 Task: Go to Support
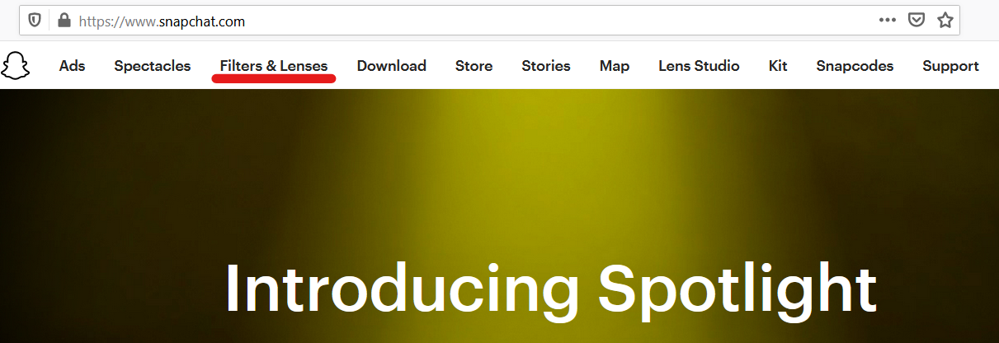(951, 66)
